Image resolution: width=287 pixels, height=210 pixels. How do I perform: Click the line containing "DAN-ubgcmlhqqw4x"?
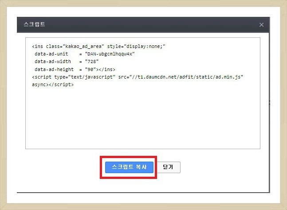click(x=85, y=54)
